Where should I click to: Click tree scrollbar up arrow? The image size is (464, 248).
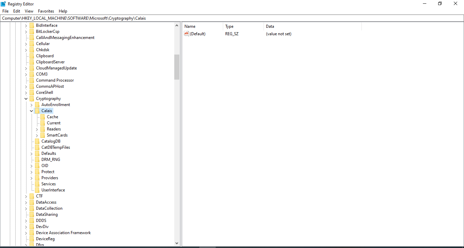point(177,25)
